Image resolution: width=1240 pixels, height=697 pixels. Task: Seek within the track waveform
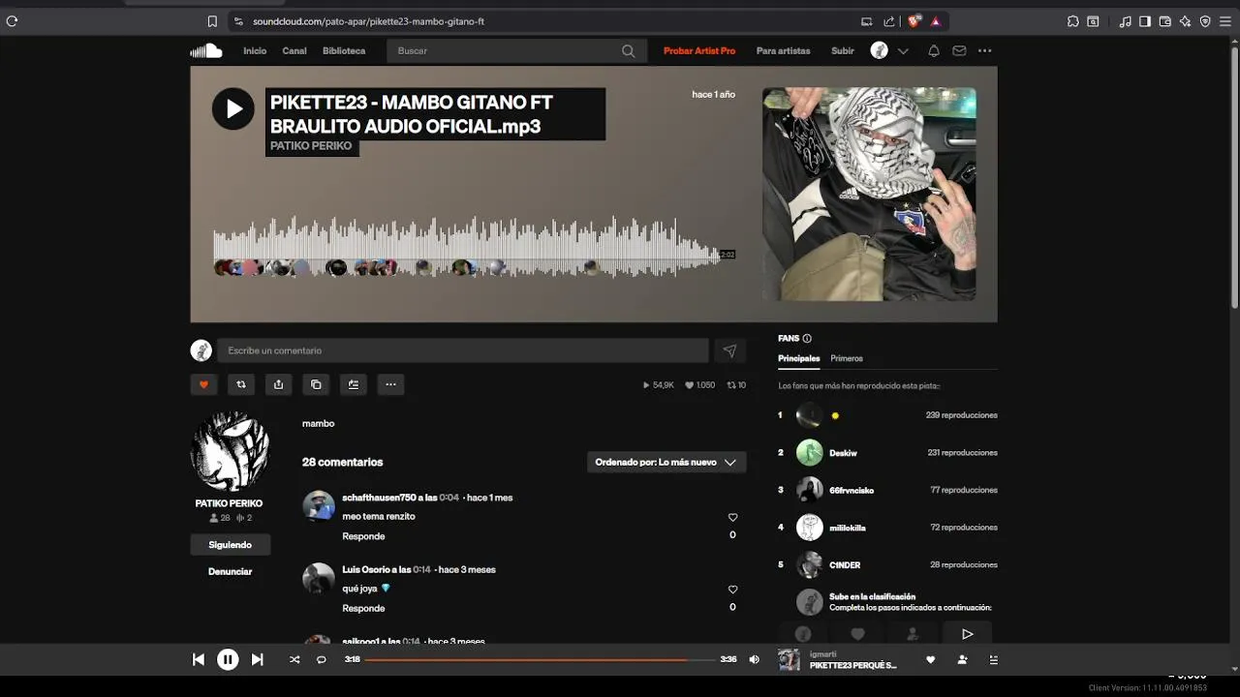[x=466, y=247]
